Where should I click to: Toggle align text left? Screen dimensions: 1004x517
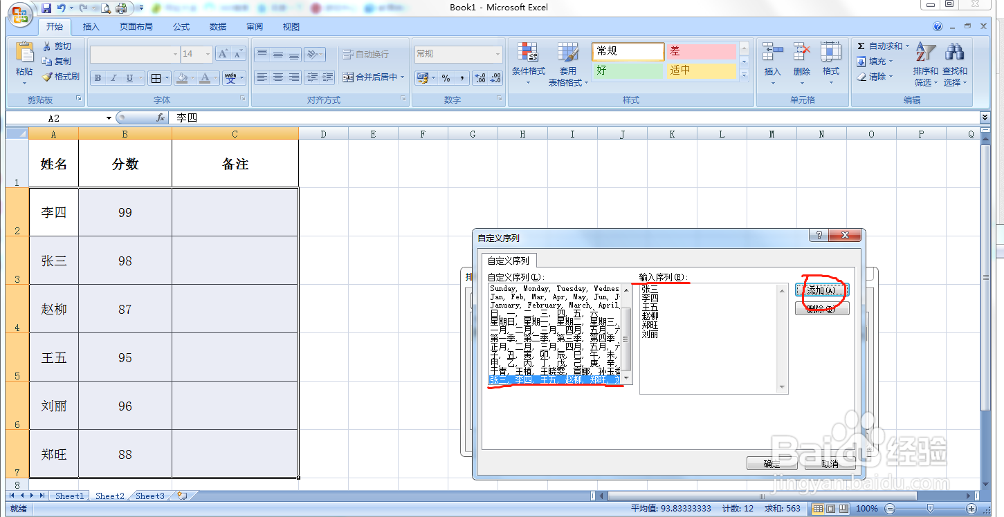point(262,77)
